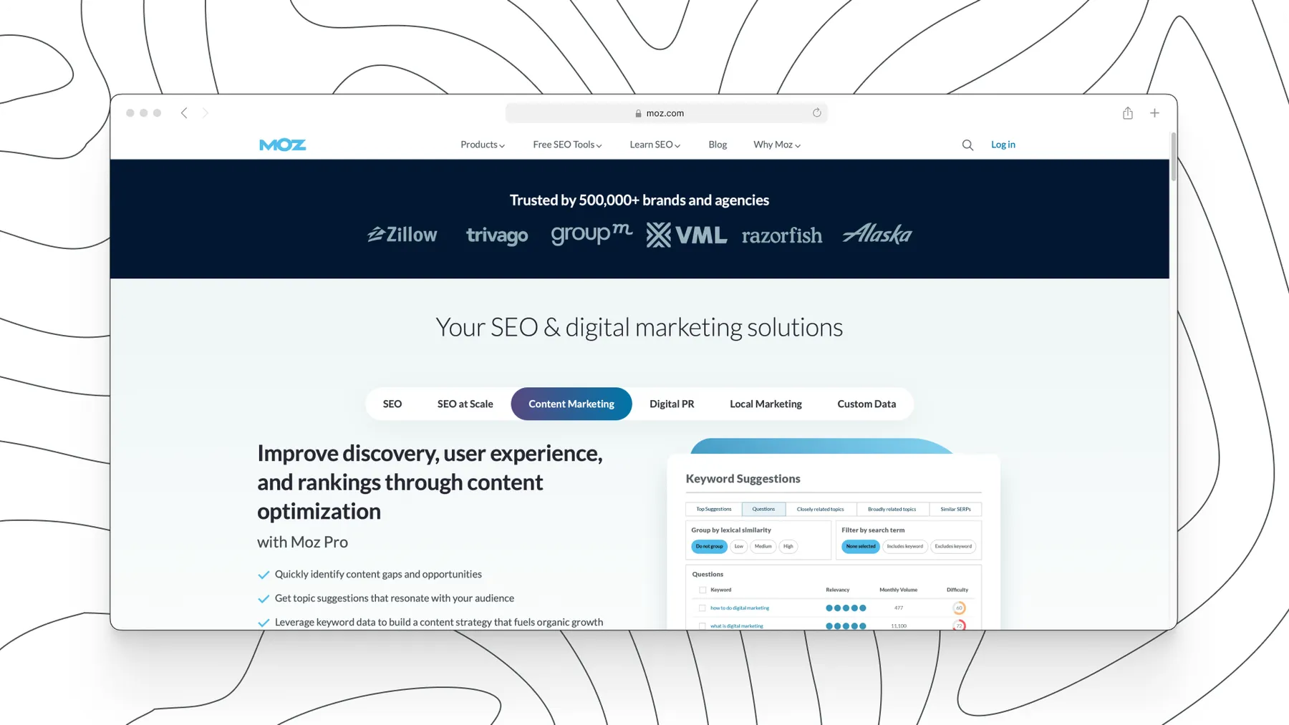The width and height of the screenshot is (1289, 725).
Task: Click checkmark beside 'Get topic suggestions'
Action: [264, 598]
